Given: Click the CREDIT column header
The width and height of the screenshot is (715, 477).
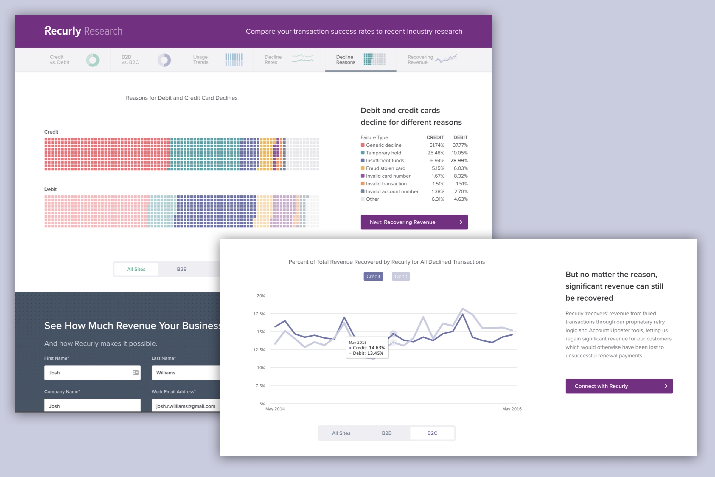Looking at the screenshot, I should coord(435,137).
